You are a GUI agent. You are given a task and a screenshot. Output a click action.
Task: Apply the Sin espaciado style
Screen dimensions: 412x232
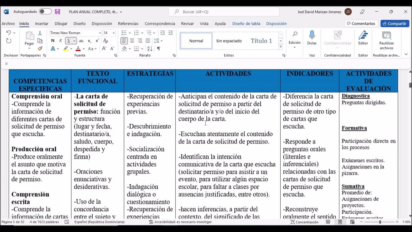(x=229, y=41)
